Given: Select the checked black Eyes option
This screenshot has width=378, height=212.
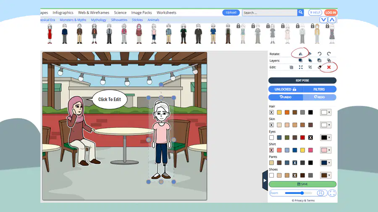Looking at the screenshot, I should point(310,137).
